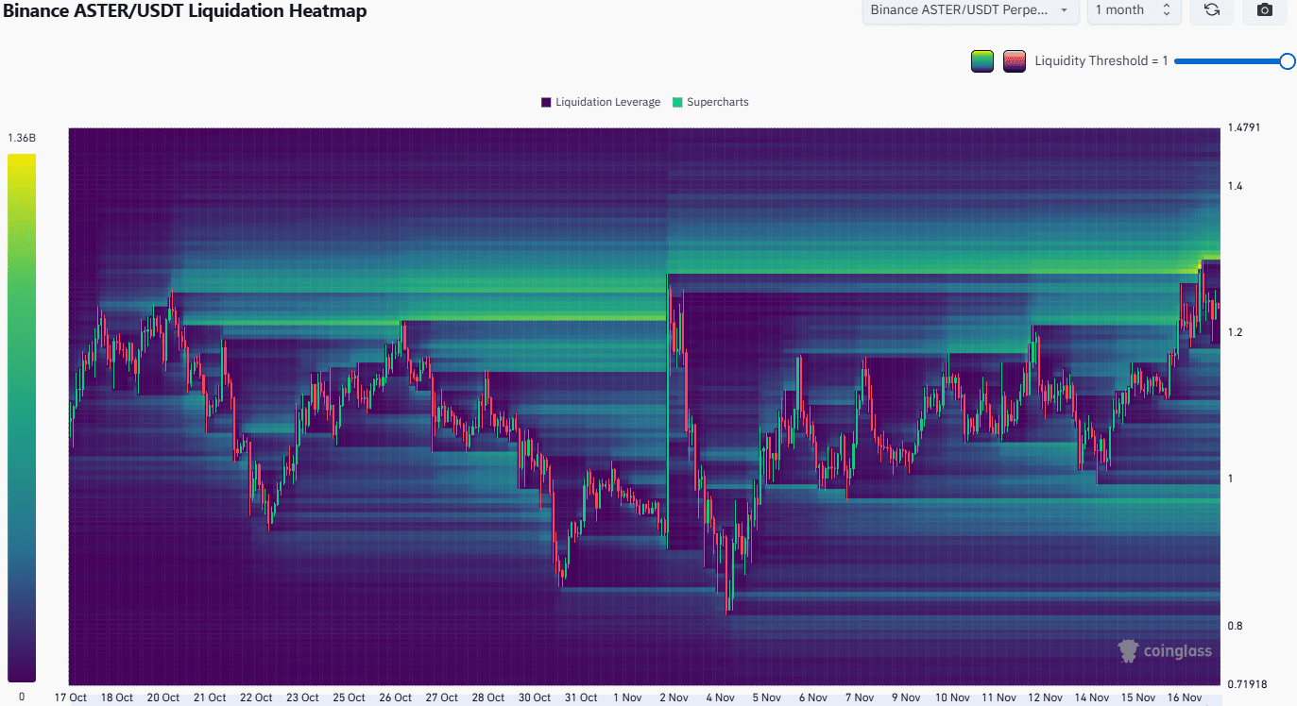This screenshot has height=706, width=1297.
Task: Open the Binance ASTER/USDT Perpetual pair dropdown
Action: 971,10
